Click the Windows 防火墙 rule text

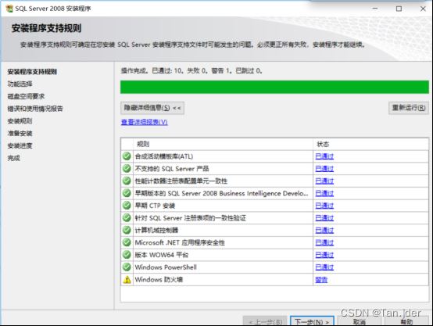pos(159,280)
